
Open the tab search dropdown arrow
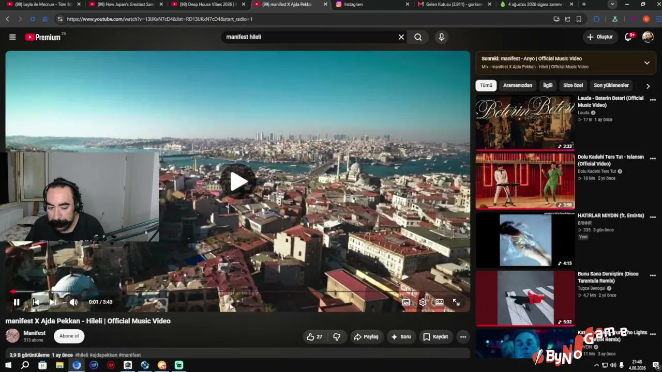tap(612, 4)
